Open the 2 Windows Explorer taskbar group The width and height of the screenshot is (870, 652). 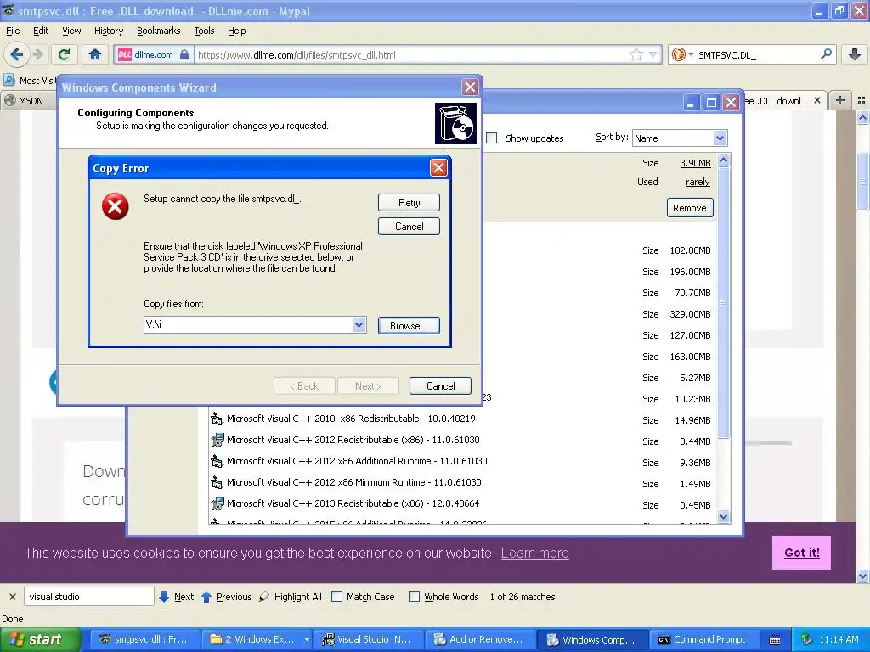point(257,639)
